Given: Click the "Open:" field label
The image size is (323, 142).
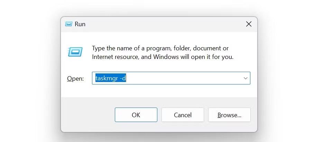Looking at the screenshot, I should click(x=75, y=79).
